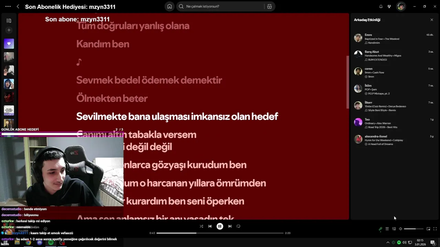Open the Browse icon in search bar

(269, 6)
